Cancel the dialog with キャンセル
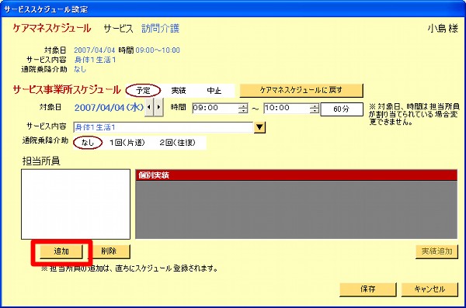The width and height of the screenshot is (466, 308). (429, 289)
